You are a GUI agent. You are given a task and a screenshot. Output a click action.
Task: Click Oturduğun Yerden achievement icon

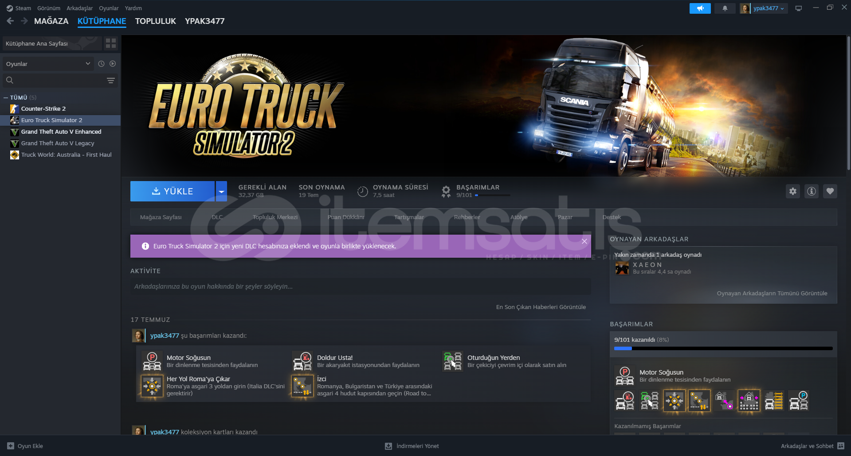(x=453, y=361)
